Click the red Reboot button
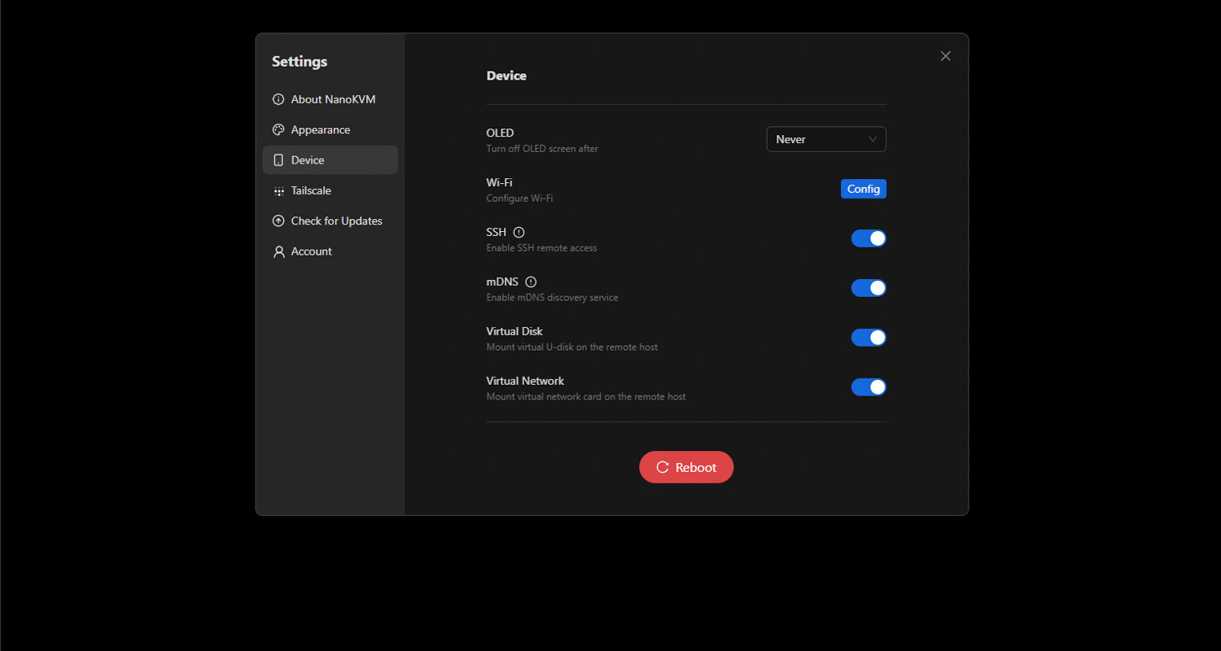Image resolution: width=1221 pixels, height=651 pixels. [686, 467]
